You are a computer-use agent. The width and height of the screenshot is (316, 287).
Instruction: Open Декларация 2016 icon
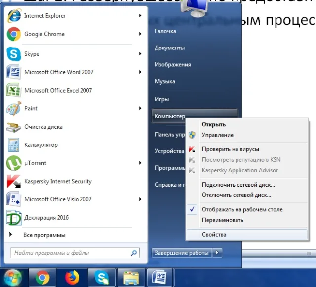pos(14,218)
